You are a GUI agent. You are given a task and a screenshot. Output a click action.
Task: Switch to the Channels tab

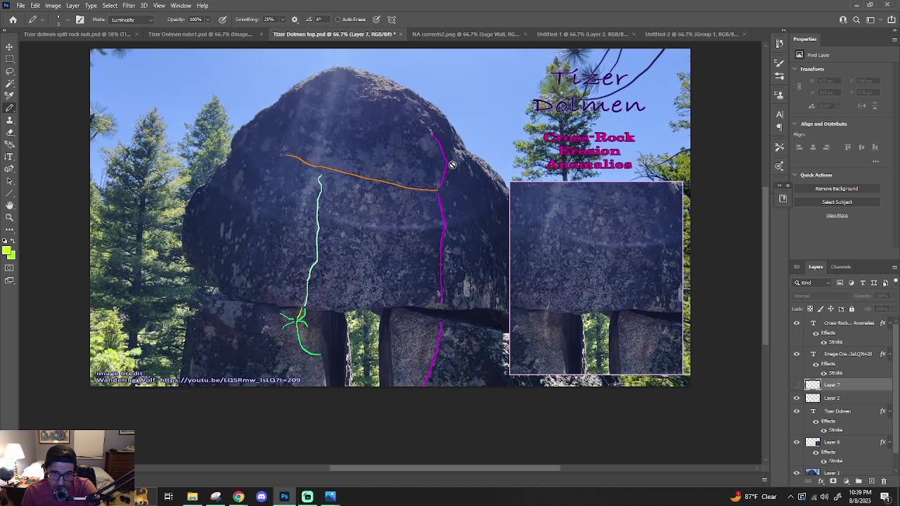point(841,267)
